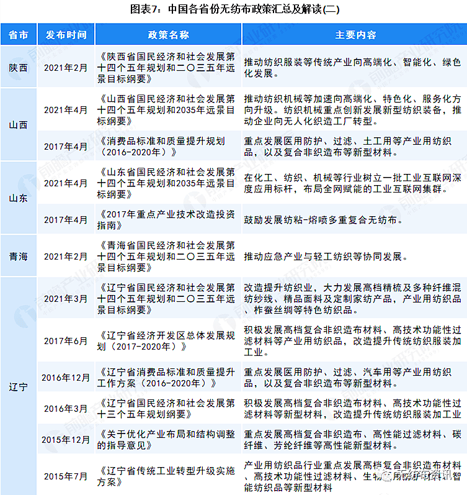
Task: Click the 山西 province cell
Action: (x=18, y=125)
